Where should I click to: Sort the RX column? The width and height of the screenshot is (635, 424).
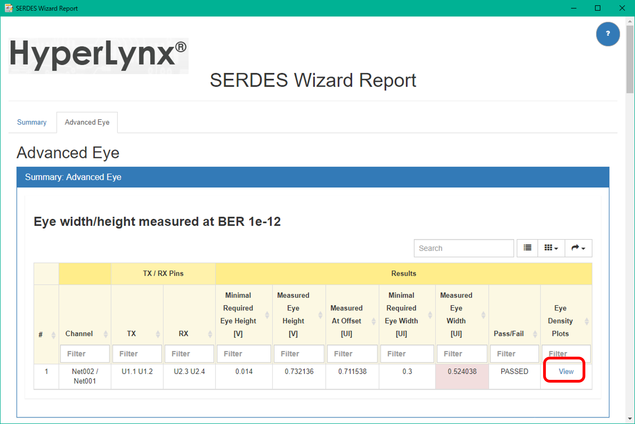point(210,334)
